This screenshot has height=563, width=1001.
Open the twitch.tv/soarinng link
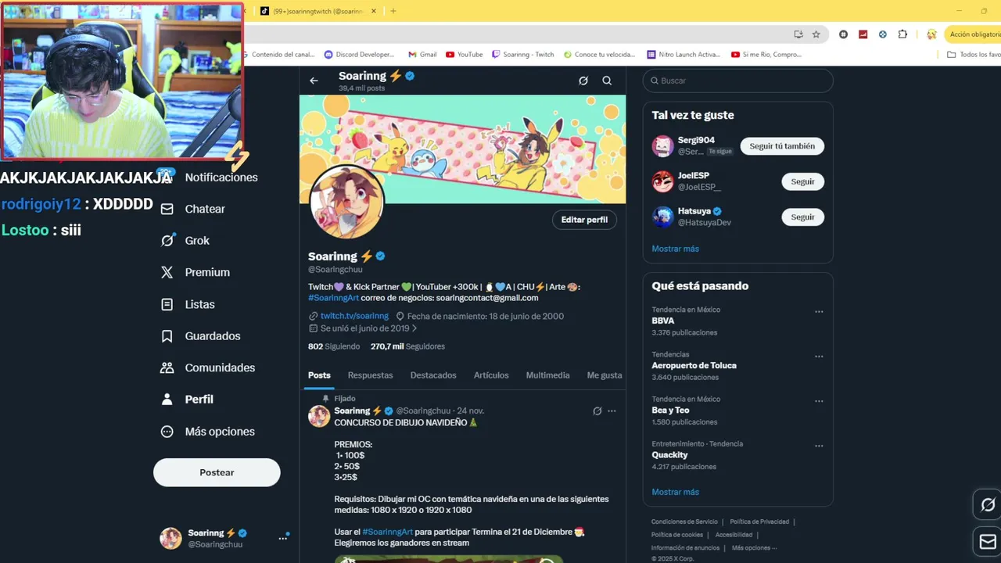coord(354,316)
